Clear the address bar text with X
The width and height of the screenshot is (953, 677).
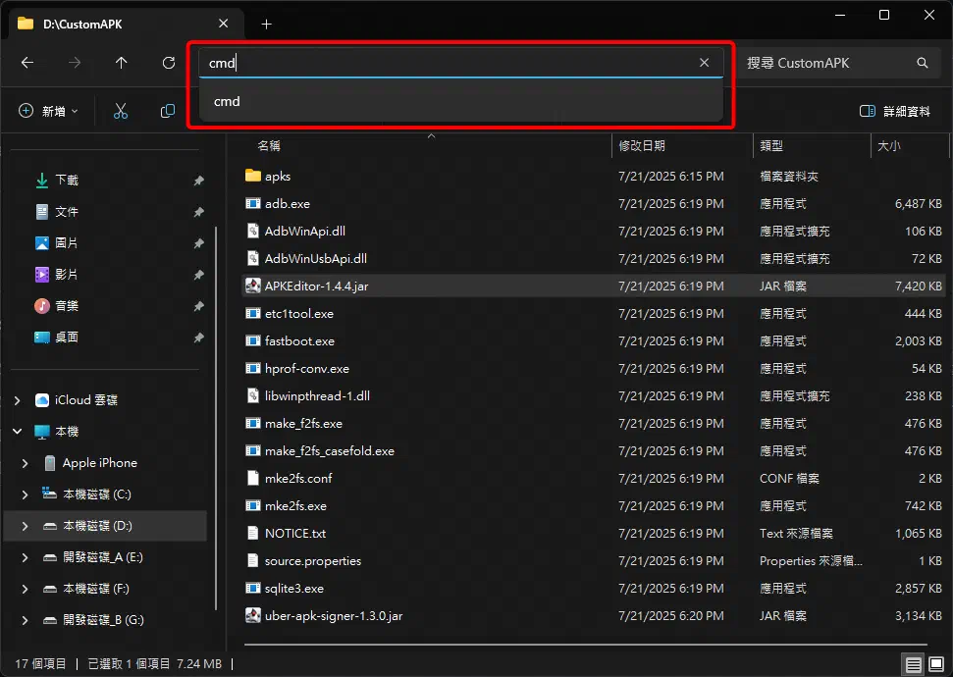coord(704,63)
